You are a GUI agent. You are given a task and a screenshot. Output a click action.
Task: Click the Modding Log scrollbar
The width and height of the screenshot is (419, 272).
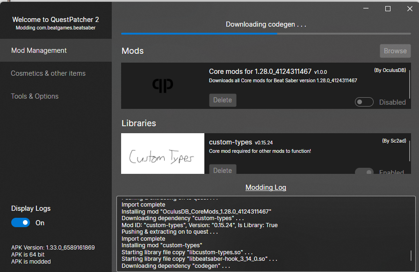[411, 256]
